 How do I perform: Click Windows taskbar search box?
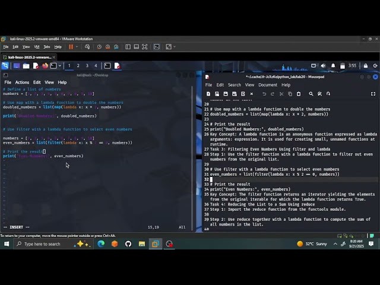(53, 244)
